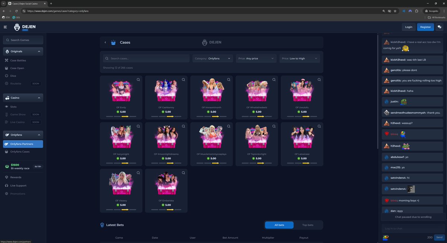
Task: Click the Incognito profile chip
Action: coord(431,11)
